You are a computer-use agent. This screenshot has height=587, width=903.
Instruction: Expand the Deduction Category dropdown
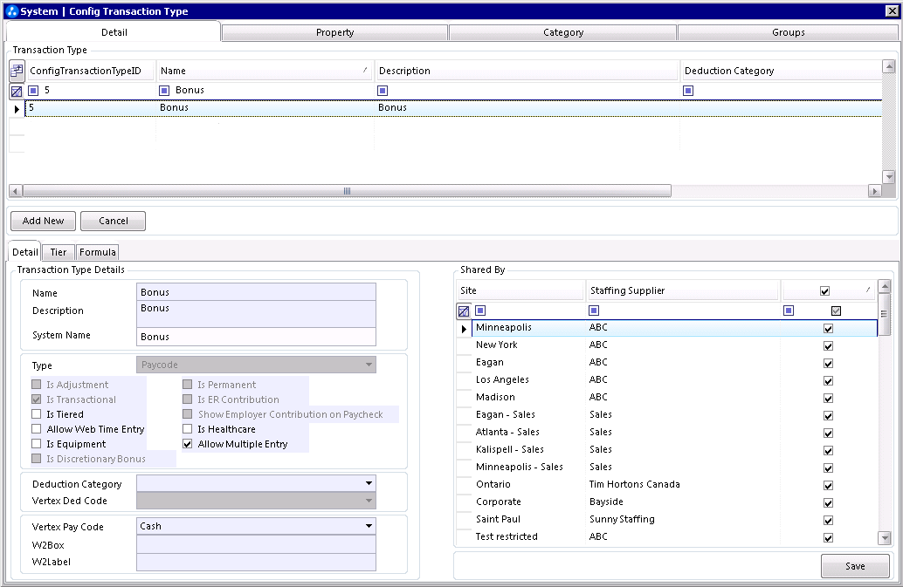369,483
